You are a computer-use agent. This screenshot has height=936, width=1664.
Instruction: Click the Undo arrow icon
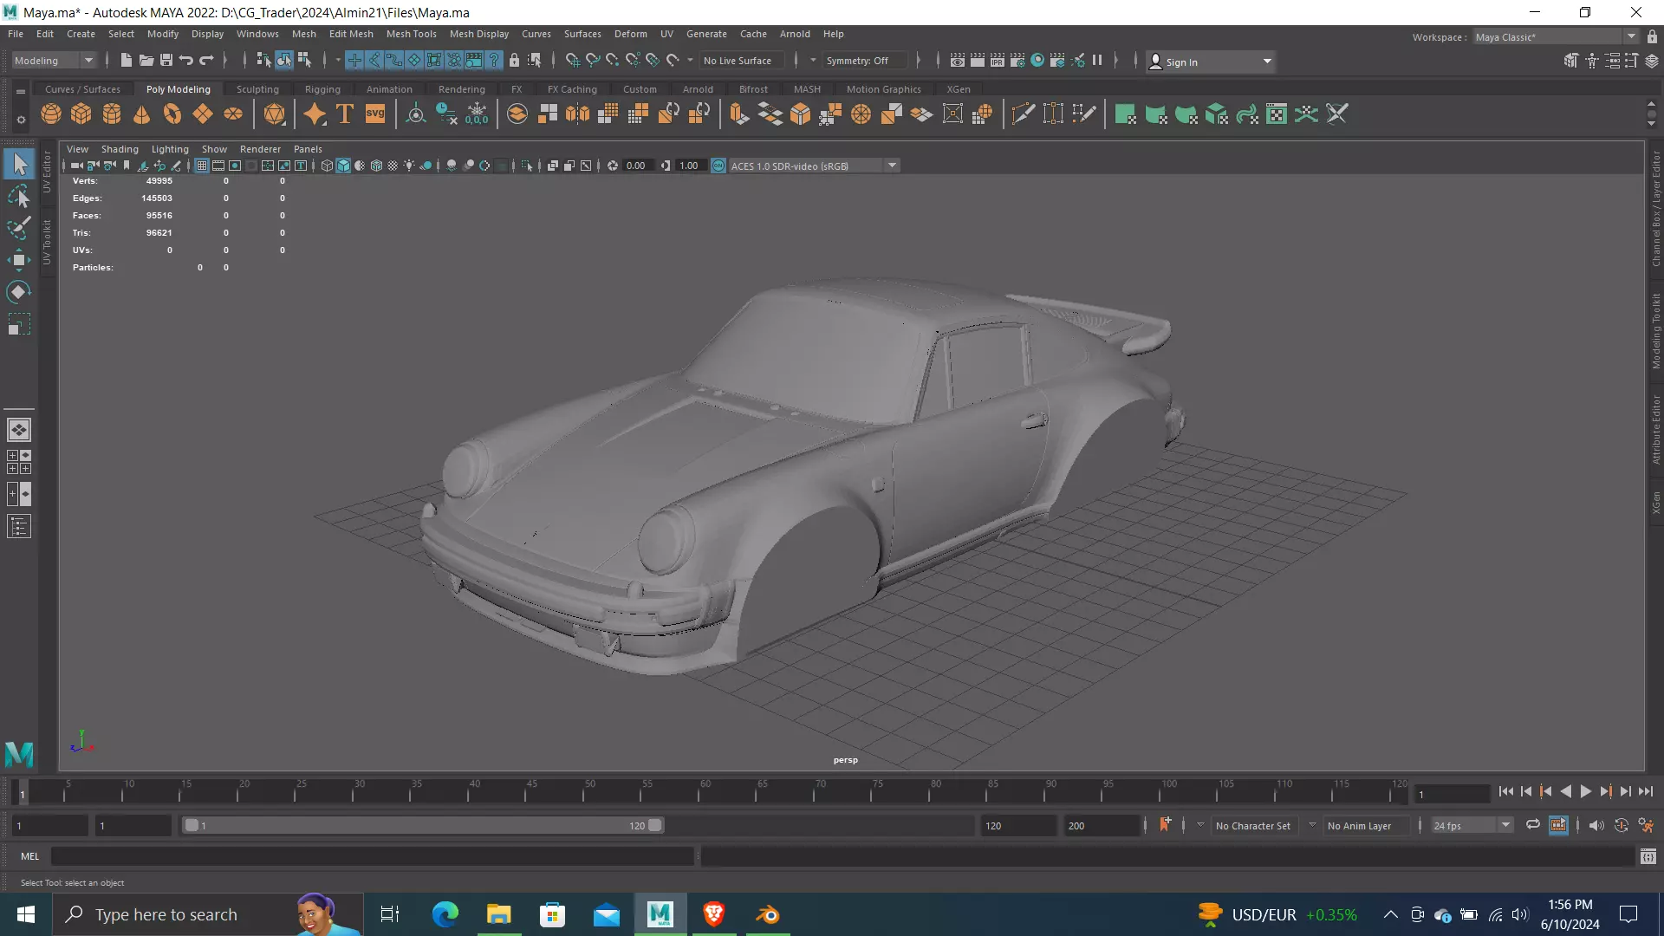(x=186, y=61)
